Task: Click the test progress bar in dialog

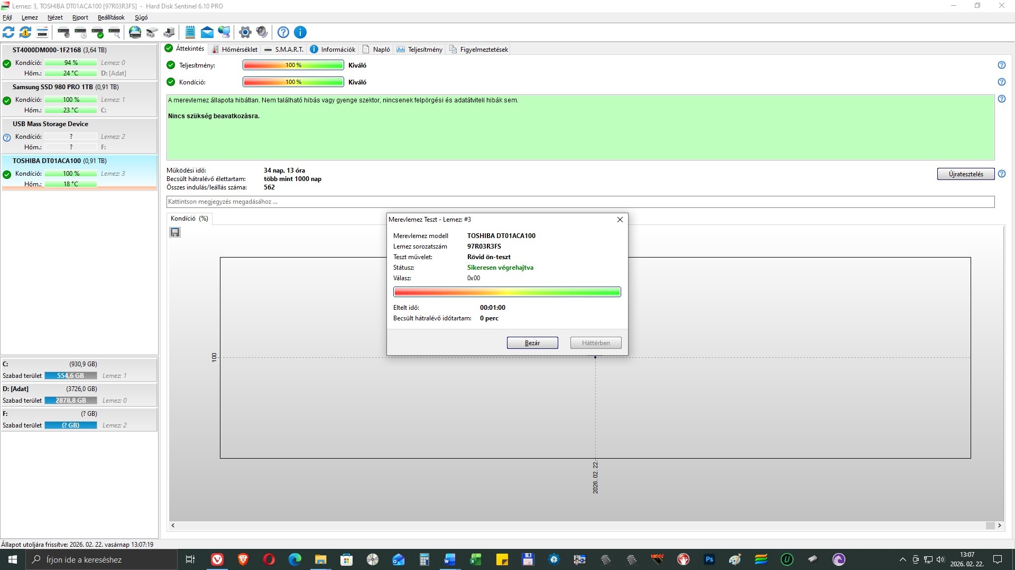Action: (507, 292)
